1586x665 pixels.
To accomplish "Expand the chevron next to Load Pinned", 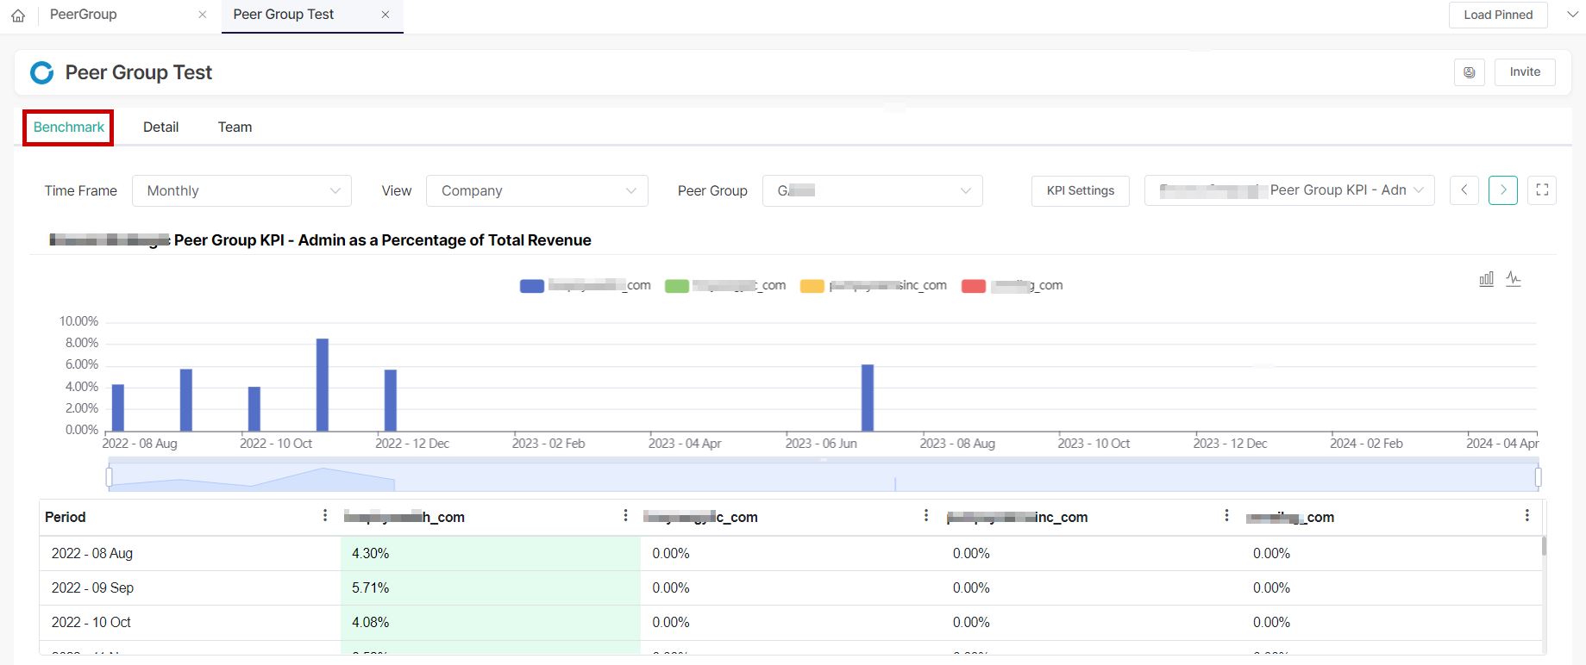I will (1572, 15).
